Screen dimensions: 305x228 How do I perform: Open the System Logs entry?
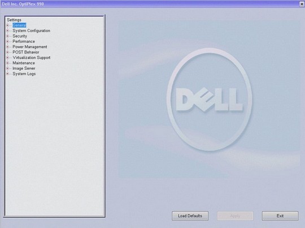click(24, 74)
